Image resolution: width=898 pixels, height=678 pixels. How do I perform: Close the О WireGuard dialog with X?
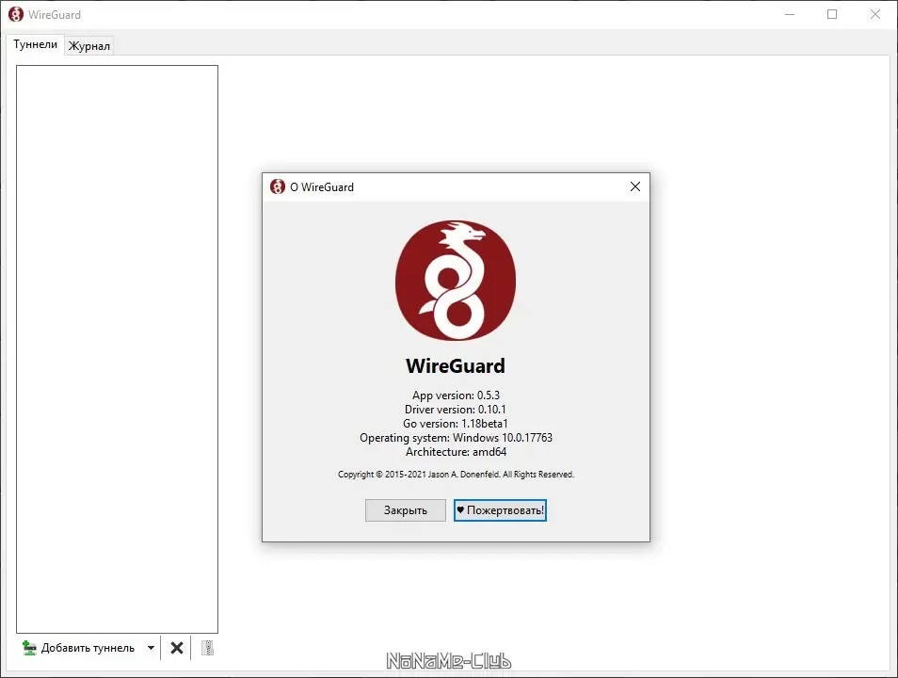click(x=635, y=186)
